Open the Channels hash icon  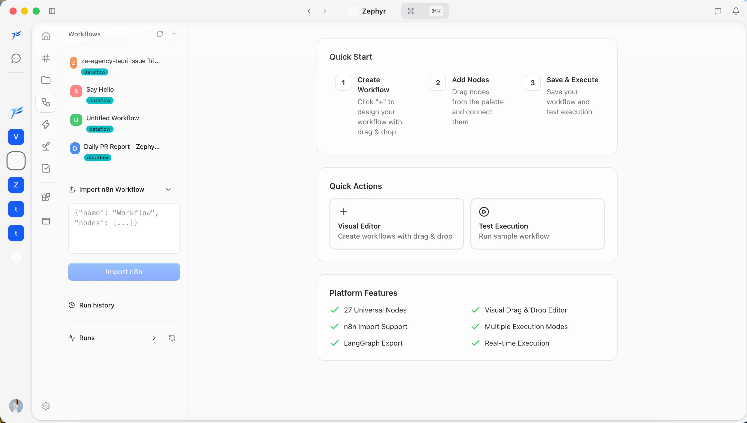pos(46,58)
